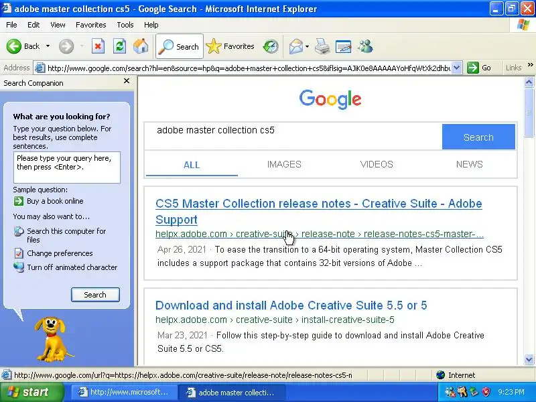Expand the Mail dropdown arrow

pos(307,46)
